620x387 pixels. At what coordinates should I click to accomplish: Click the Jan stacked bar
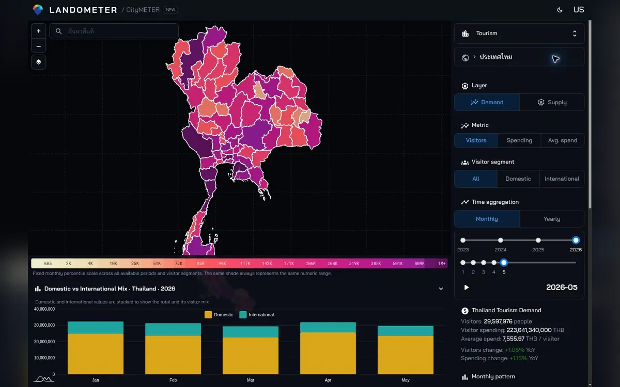96,348
